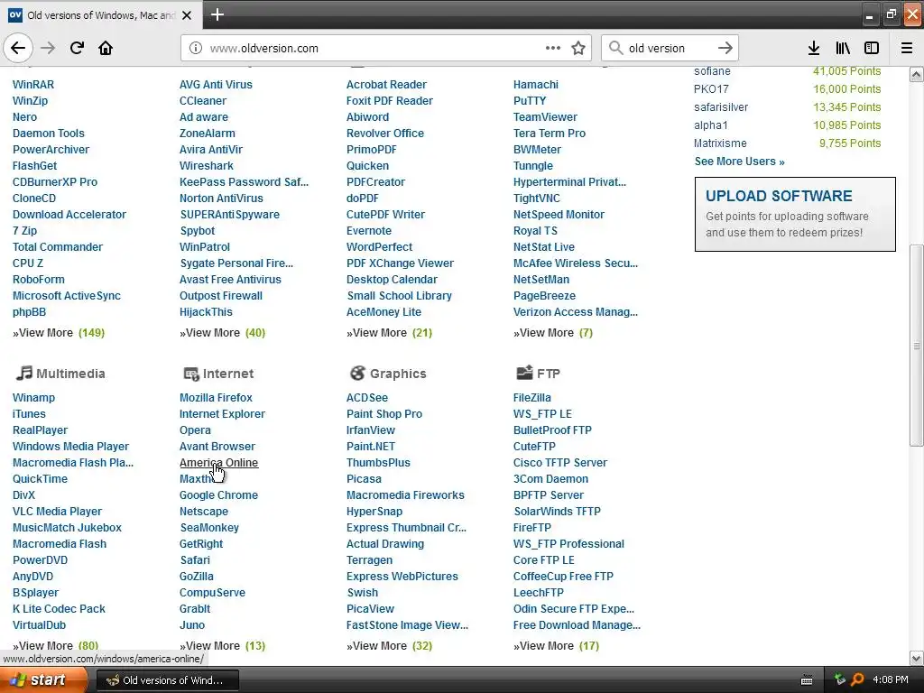Click the old version search field
Viewport: 924px width, 693px height.
coord(669,49)
